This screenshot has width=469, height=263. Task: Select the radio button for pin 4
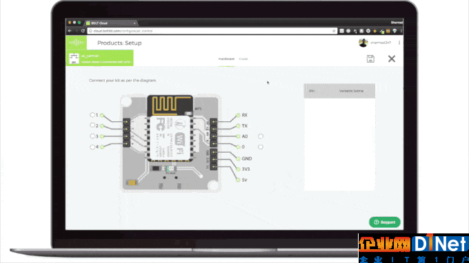92,147
